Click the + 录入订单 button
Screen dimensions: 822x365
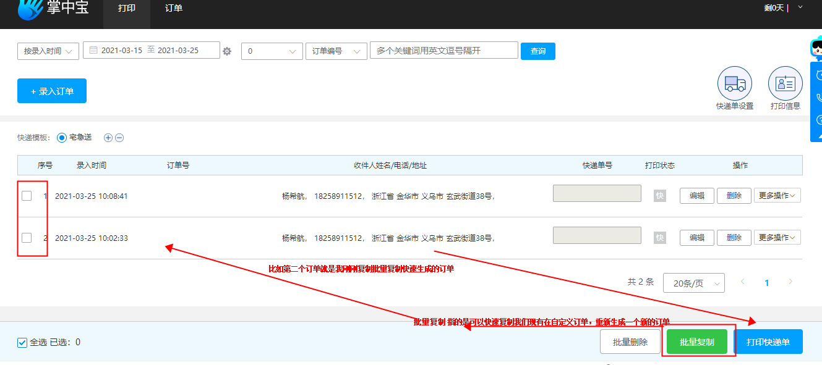(x=52, y=91)
